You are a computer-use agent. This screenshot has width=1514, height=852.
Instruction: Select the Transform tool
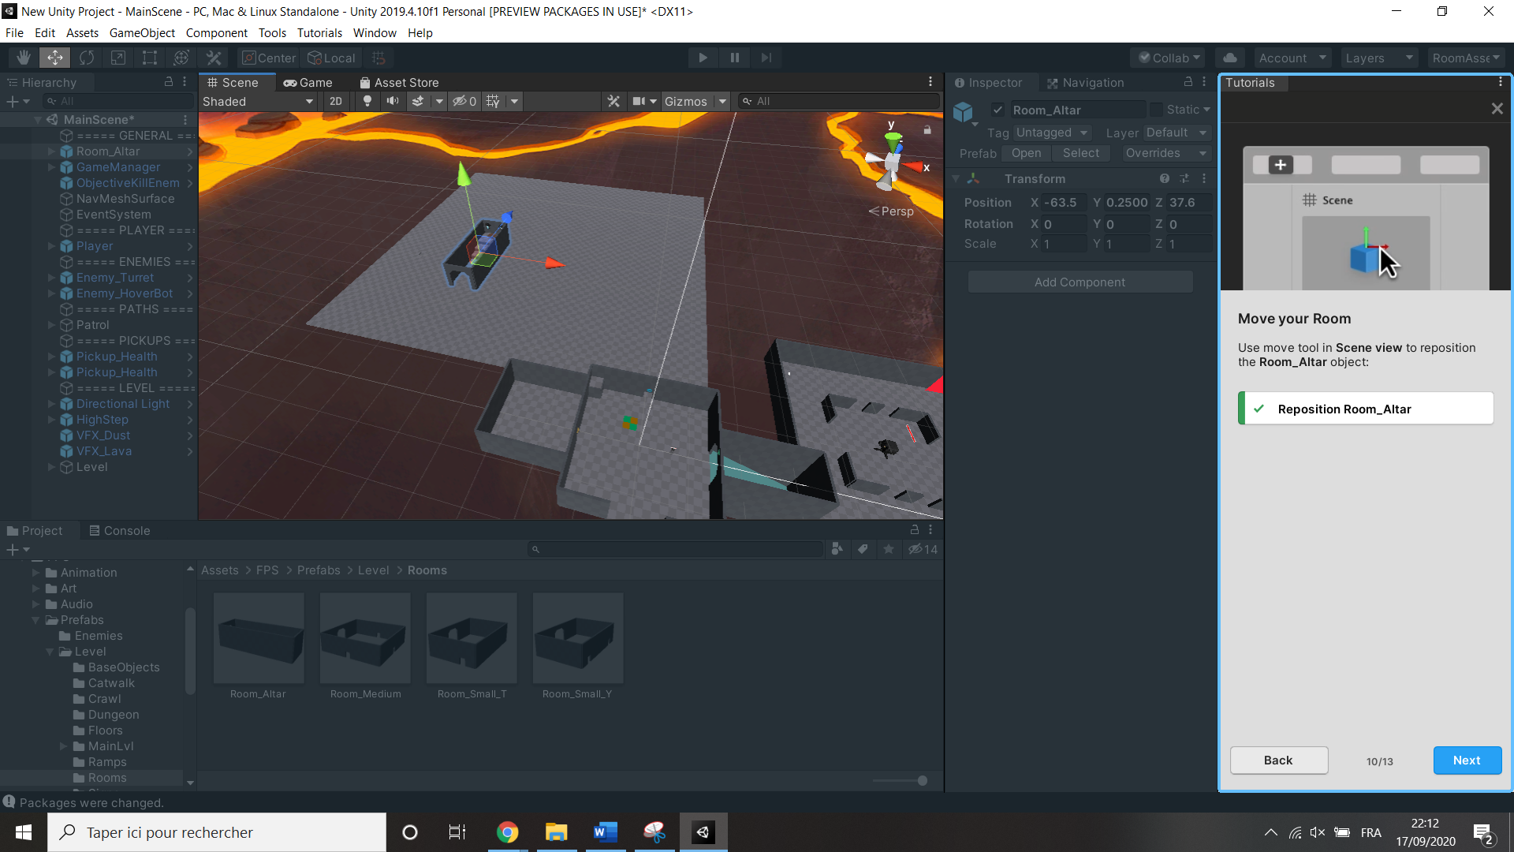(181, 58)
